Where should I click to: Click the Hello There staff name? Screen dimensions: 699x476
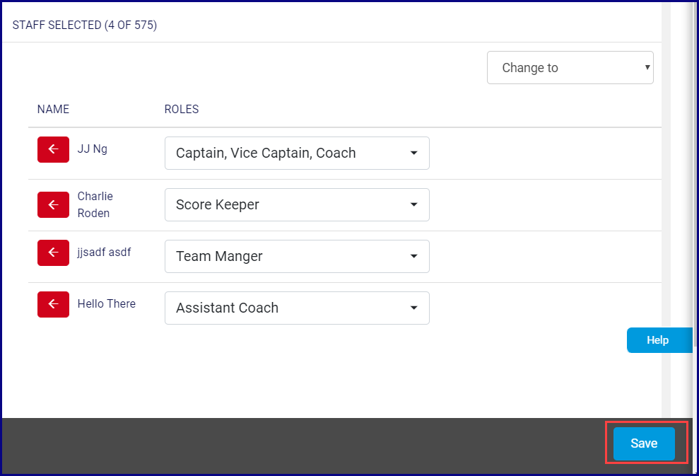106,303
